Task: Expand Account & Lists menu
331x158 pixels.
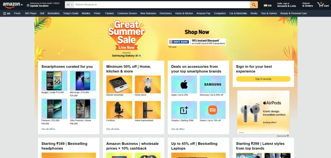Action: point(286,5)
